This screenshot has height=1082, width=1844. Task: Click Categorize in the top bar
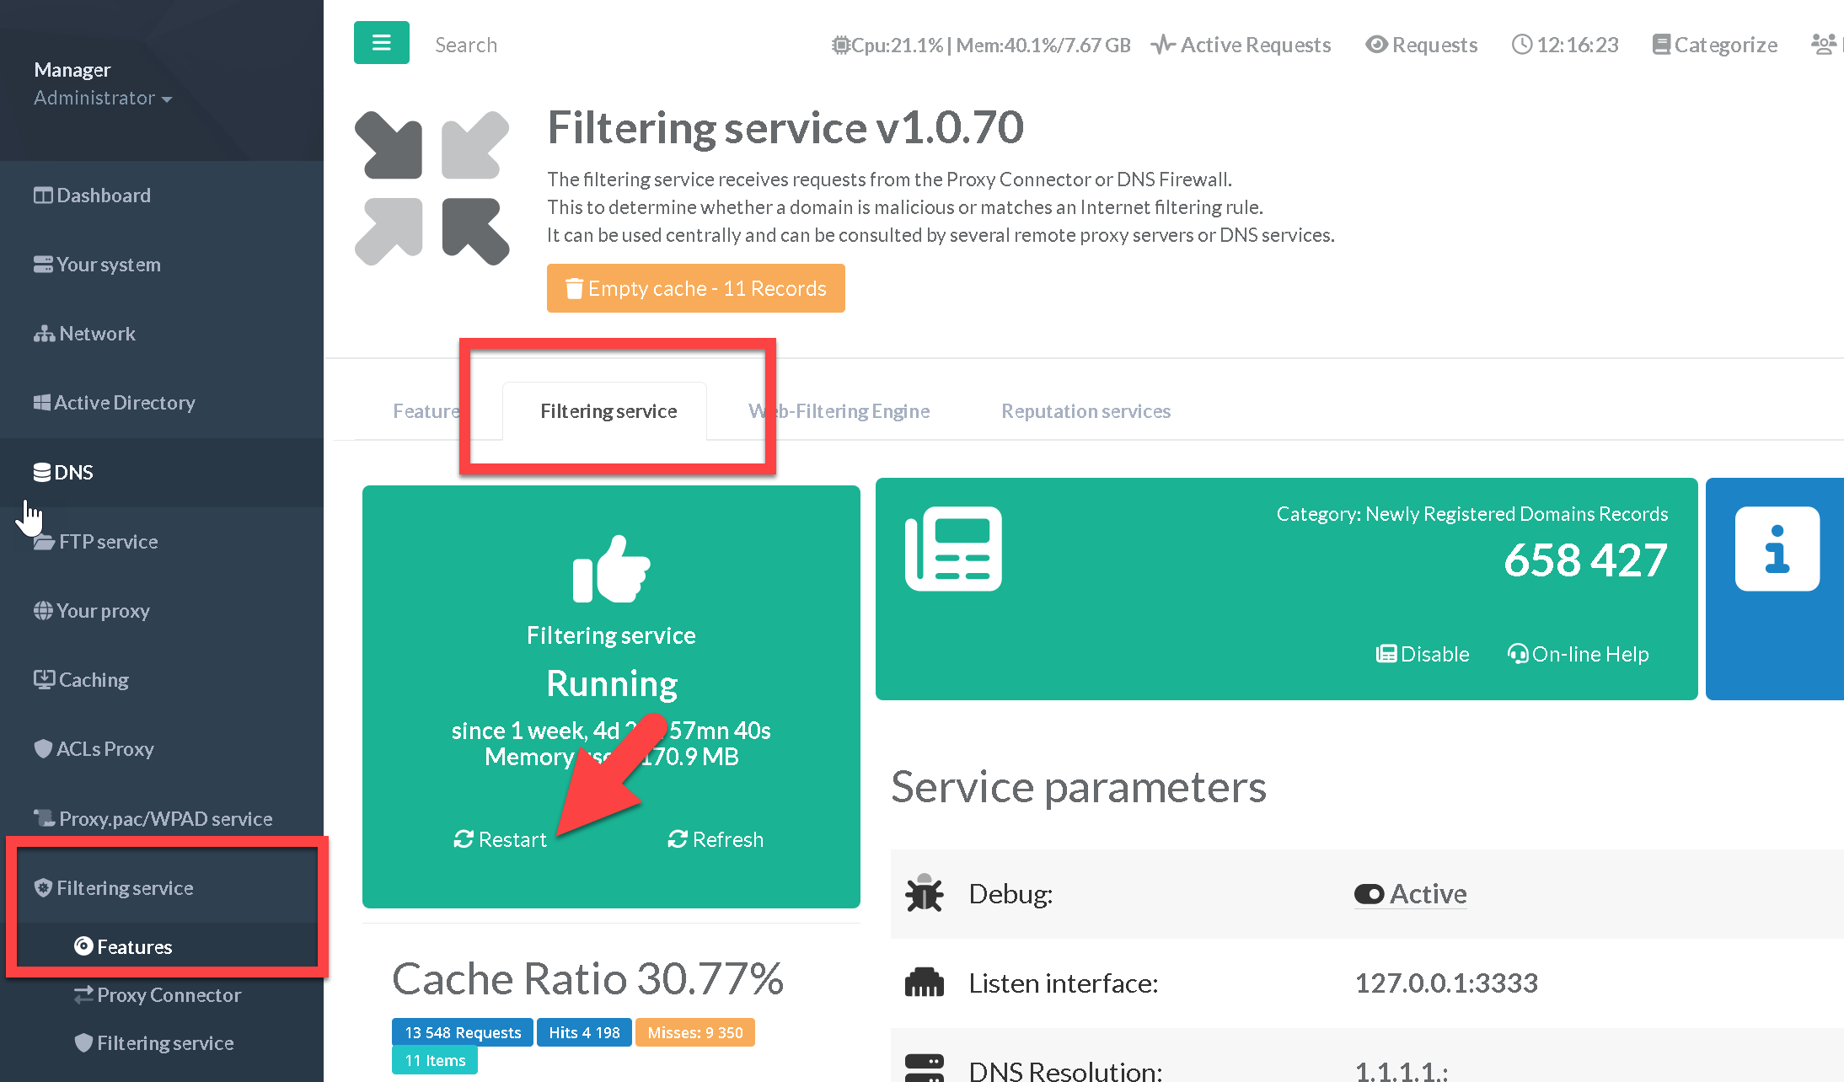(x=1715, y=45)
